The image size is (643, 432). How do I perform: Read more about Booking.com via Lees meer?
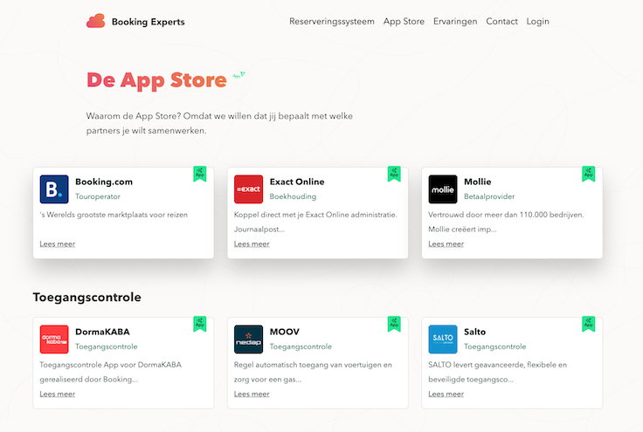pos(58,243)
